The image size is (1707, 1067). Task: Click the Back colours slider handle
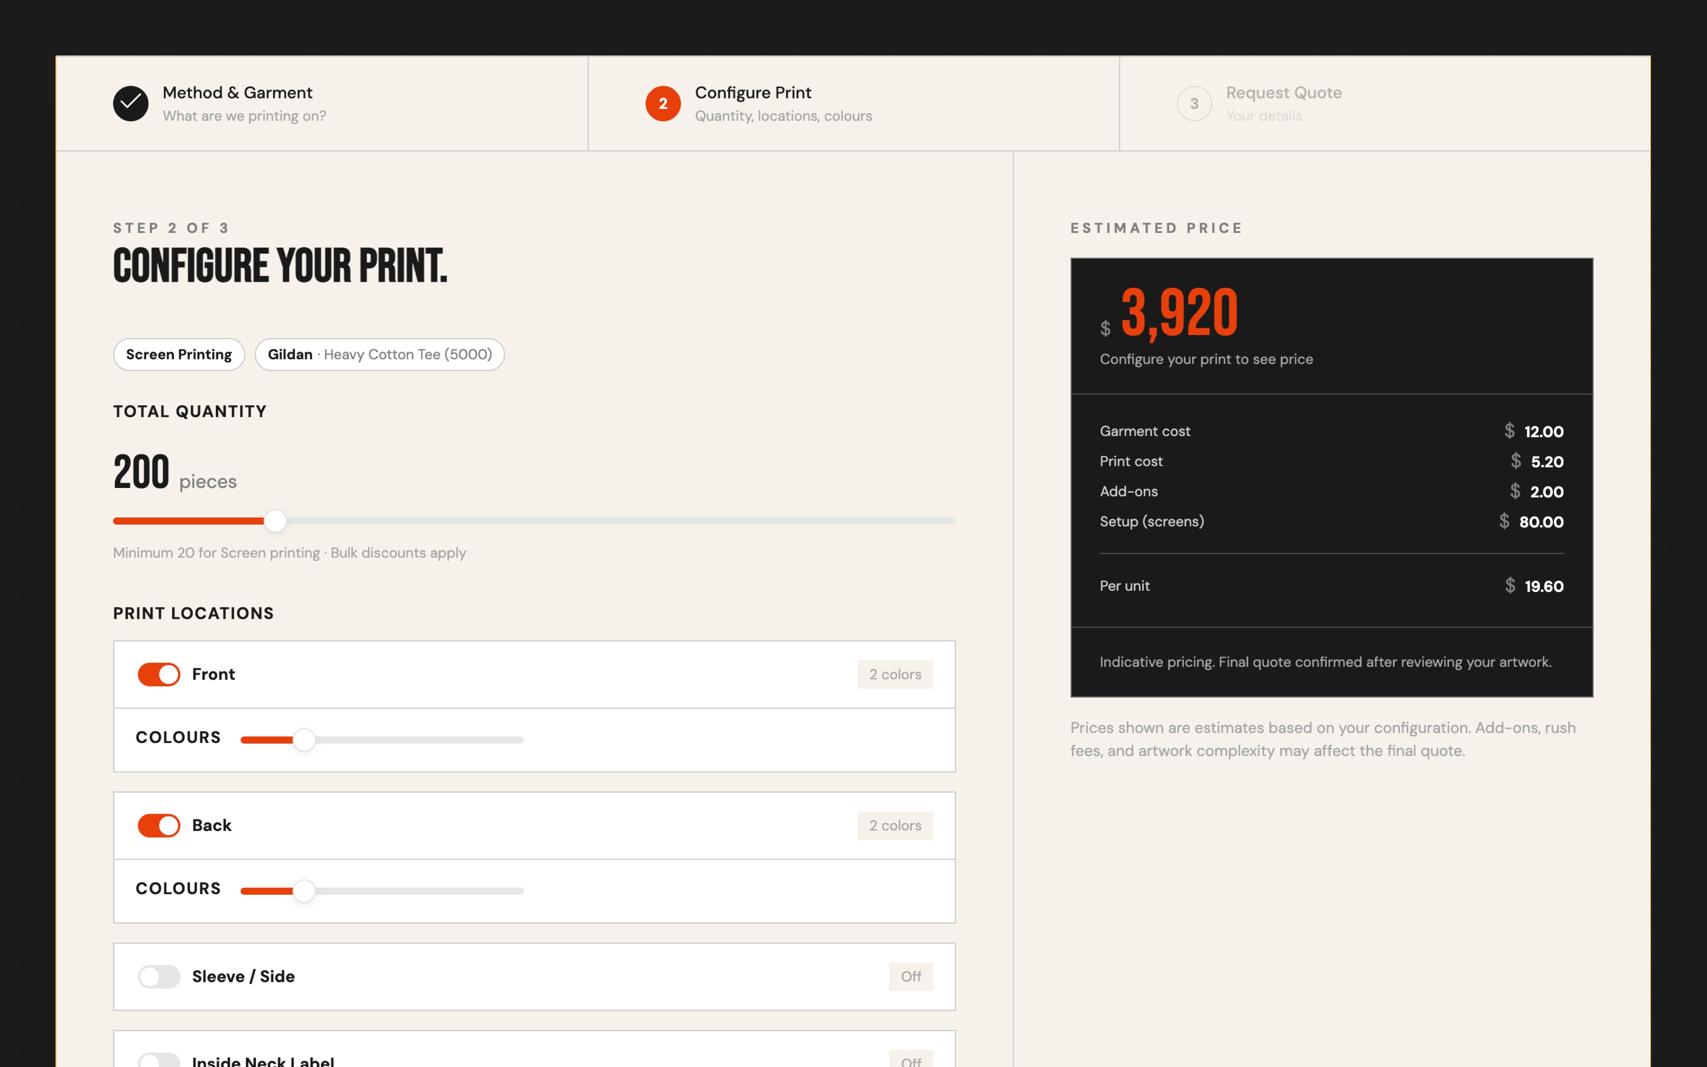point(304,891)
